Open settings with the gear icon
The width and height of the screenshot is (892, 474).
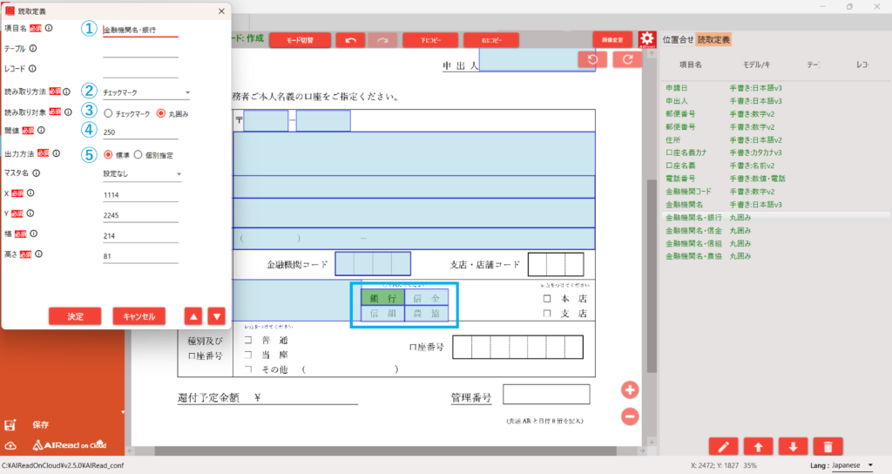tap(647, 39)
